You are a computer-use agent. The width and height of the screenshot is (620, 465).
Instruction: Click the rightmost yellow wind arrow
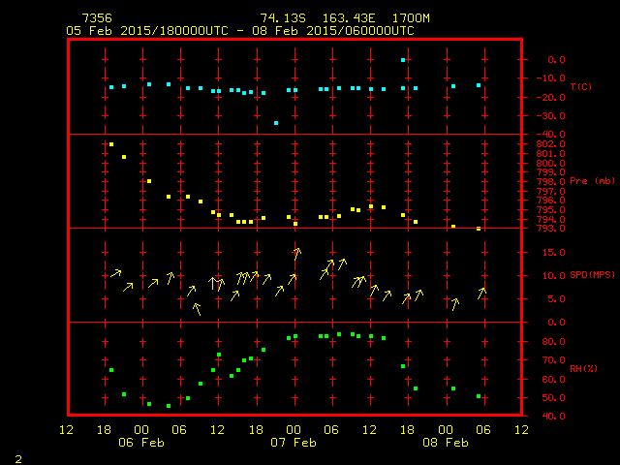coord(481,293)
